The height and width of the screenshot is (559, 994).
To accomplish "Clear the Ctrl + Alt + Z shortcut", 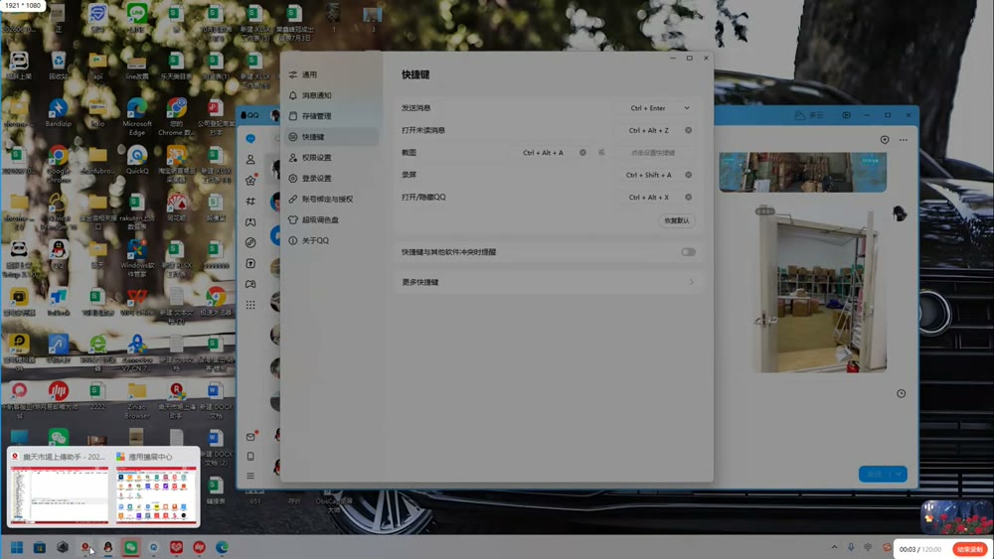I will (689, 130).
